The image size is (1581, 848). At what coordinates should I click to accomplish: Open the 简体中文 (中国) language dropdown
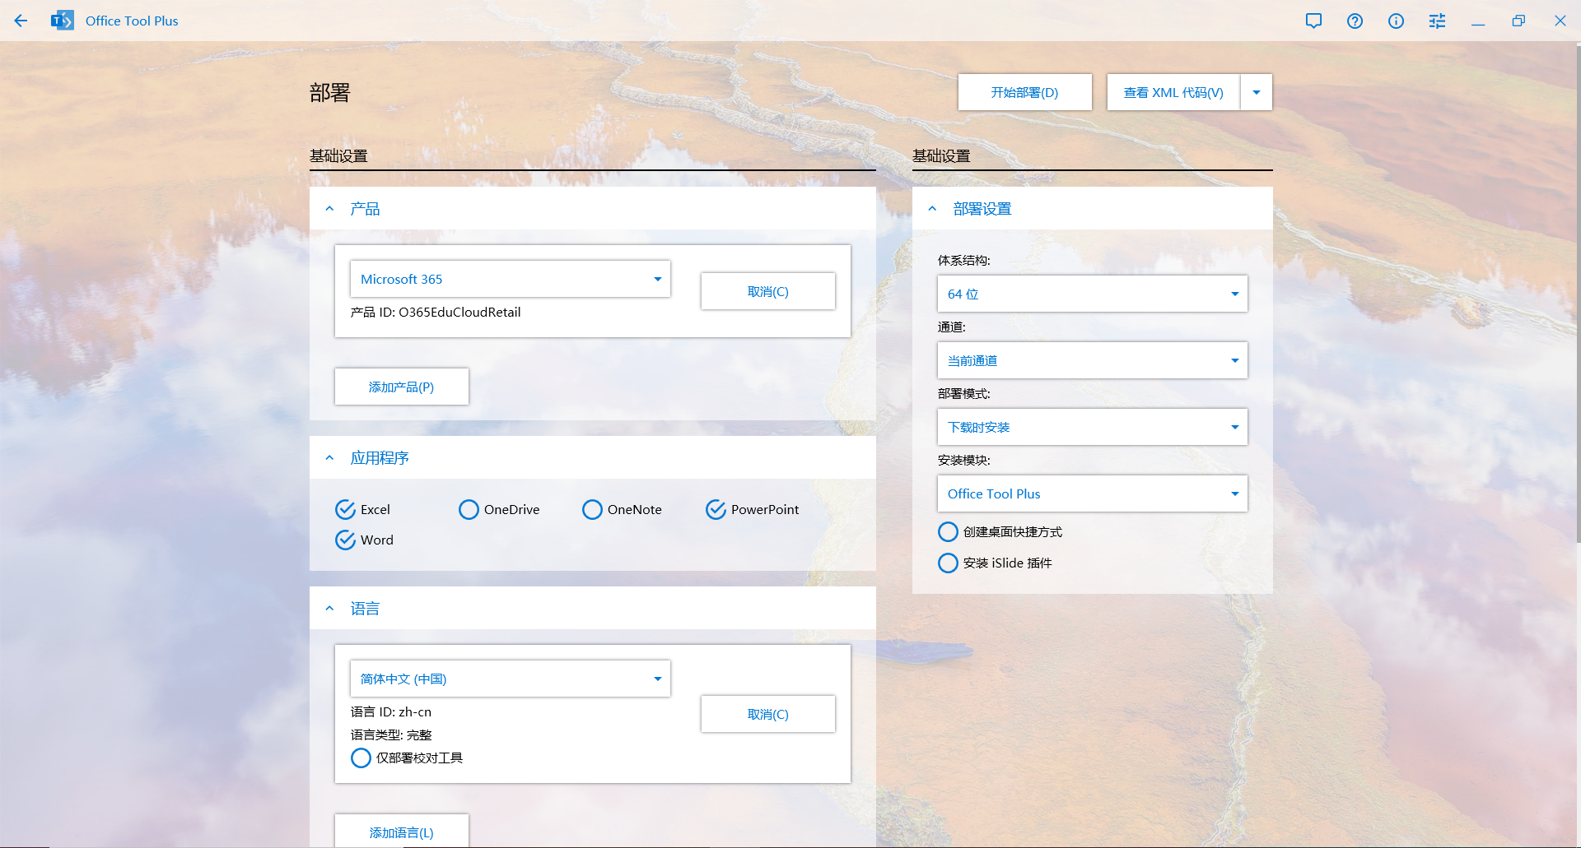pyautogui.click(x=511, y=679)
